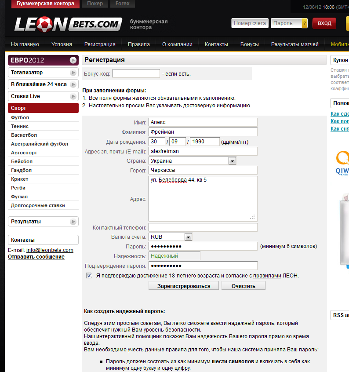
Task: Click the Фамилия field containing Фрейман
Action: [x=203, y=132]
